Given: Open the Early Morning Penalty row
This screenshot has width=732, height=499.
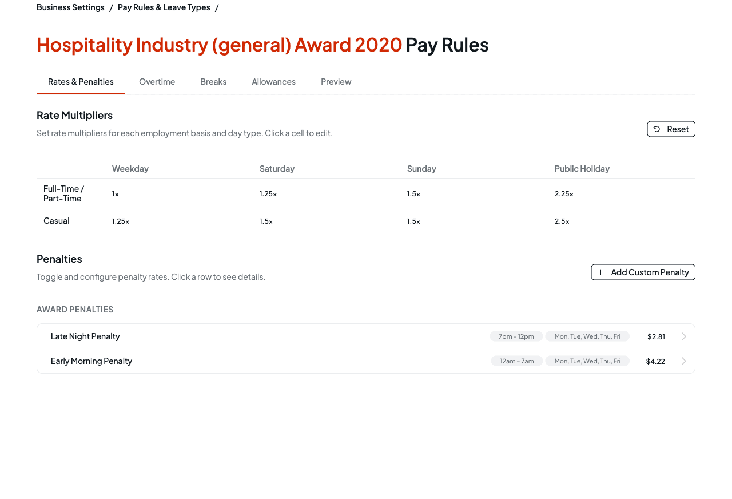Looking at the screenshot, I should [x=366, y=361].
